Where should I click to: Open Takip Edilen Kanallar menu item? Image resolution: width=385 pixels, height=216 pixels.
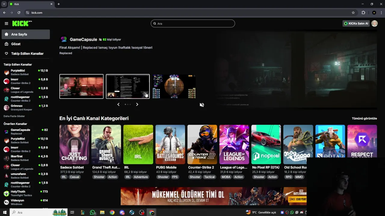pyautogui.click(x=26, y=53)
